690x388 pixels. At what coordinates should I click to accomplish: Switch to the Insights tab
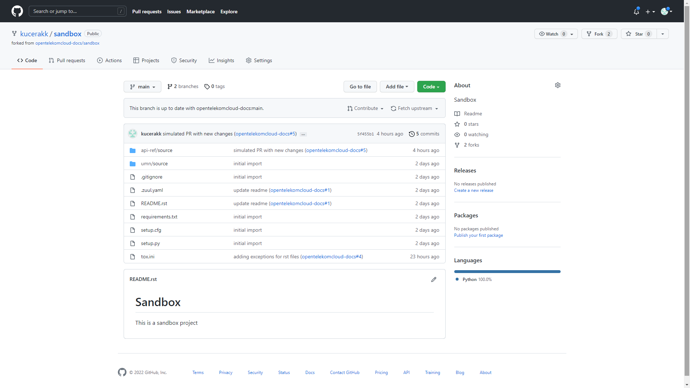tap(221, 60)
